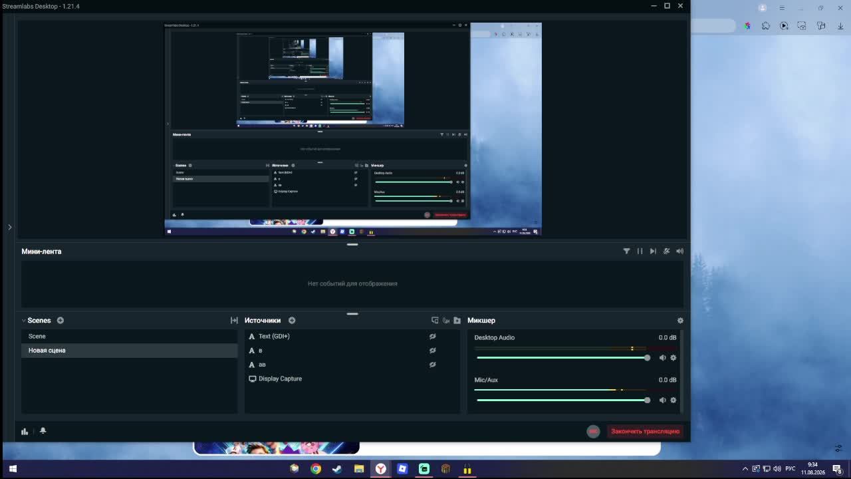Click the camera-mute icon in Источники header
This screenshot has width=851, height=479.
(446, 321)
